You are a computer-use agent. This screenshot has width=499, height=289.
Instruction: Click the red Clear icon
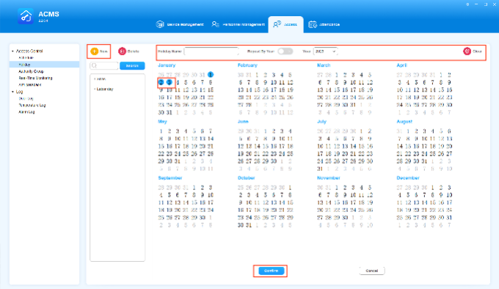(x=467, y=51)
